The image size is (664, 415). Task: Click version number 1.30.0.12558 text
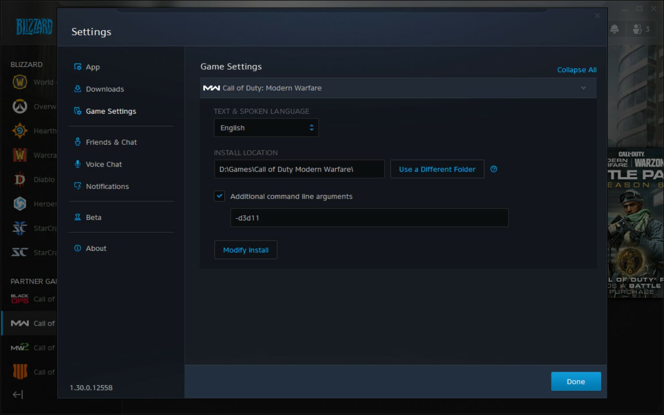coord(91,388)
